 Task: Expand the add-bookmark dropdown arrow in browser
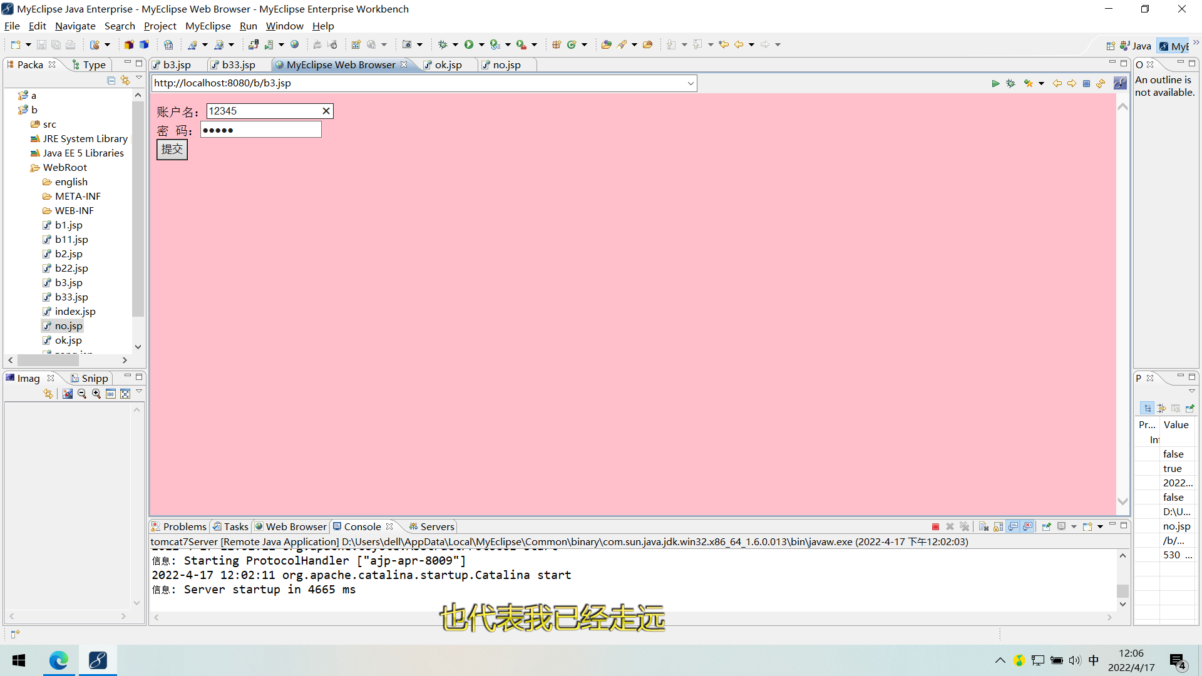[1041, 83]
